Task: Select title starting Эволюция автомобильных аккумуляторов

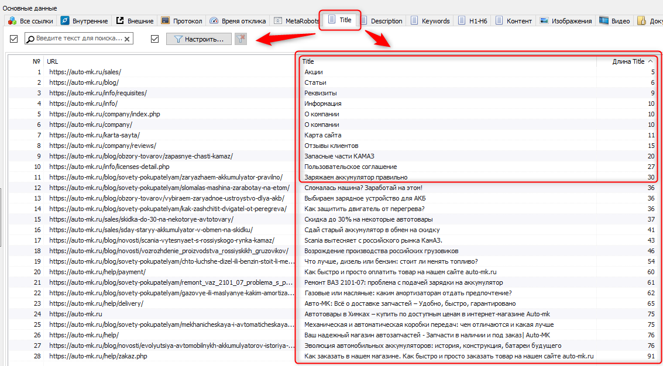Action: [x=433, y=346]
